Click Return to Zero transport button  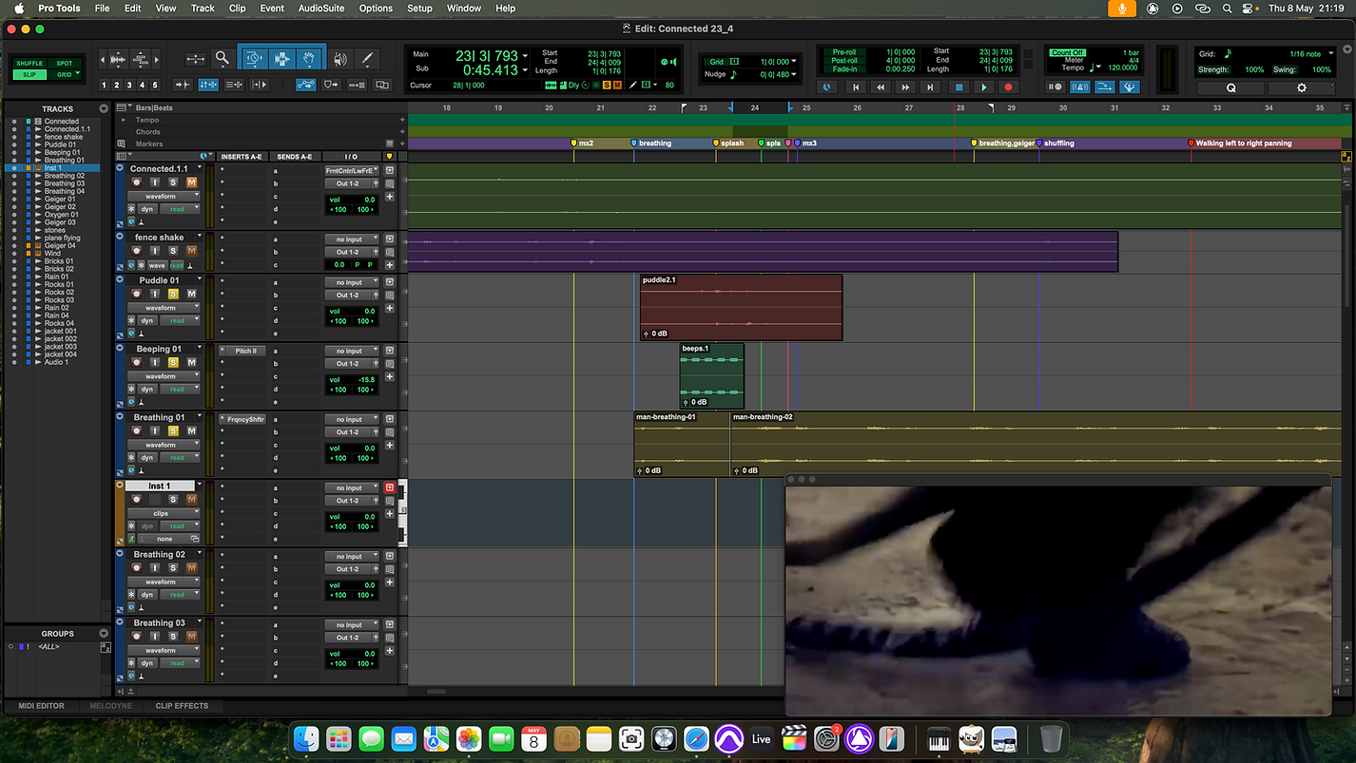click(x=855, y=87)
